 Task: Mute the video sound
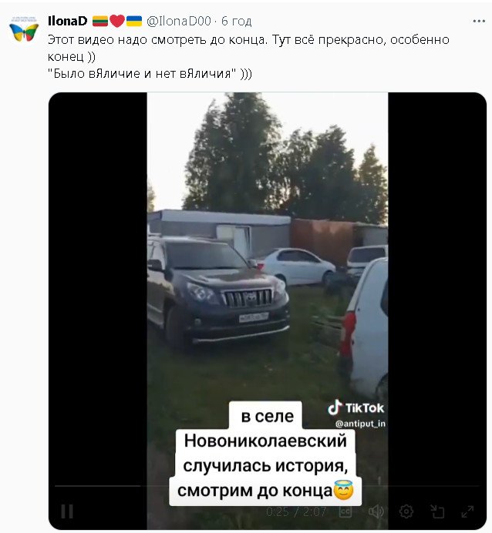pos(376,511)
